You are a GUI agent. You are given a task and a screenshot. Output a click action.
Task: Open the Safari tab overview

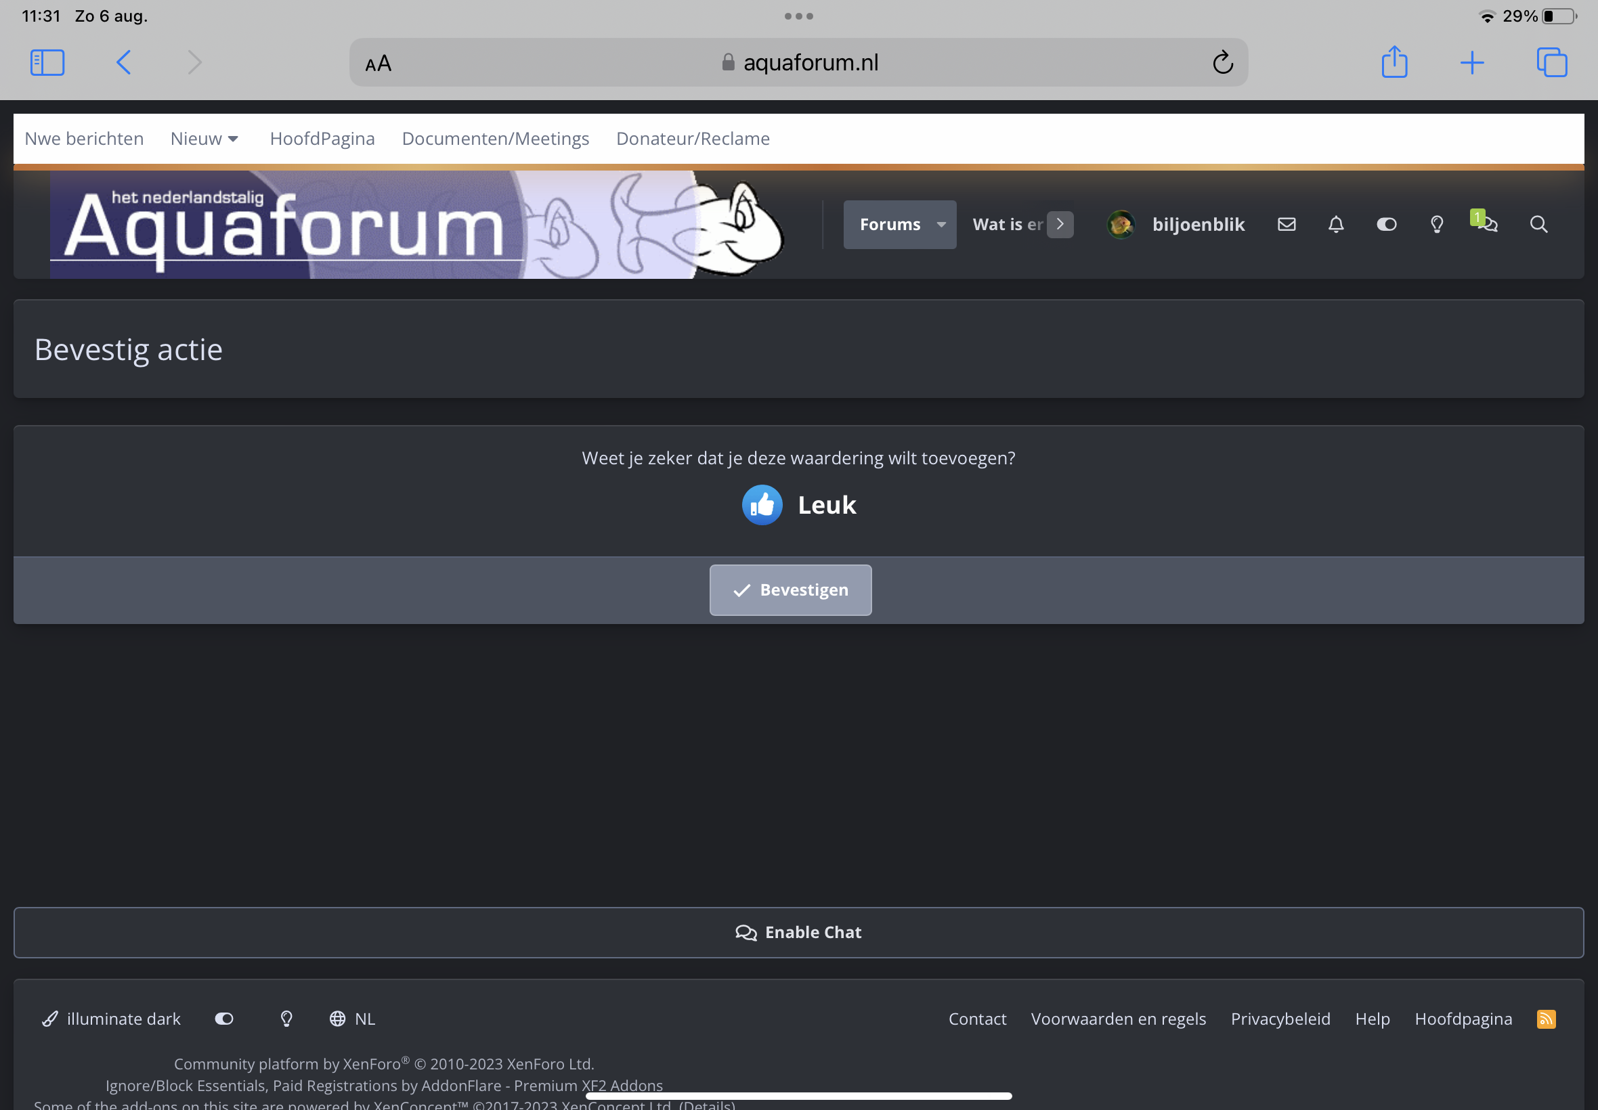click(x=1551, y=62)
